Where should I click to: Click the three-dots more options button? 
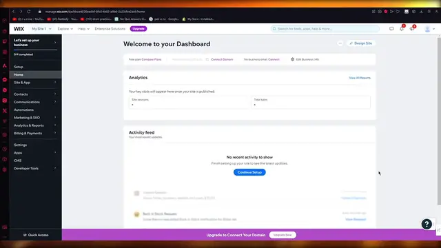coord(340,43)
